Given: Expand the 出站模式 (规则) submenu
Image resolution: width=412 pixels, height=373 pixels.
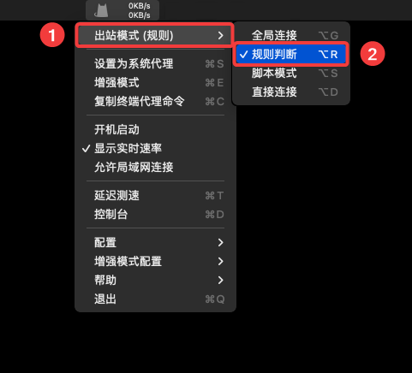Looking at the screenshot, I should pos(154,35).
